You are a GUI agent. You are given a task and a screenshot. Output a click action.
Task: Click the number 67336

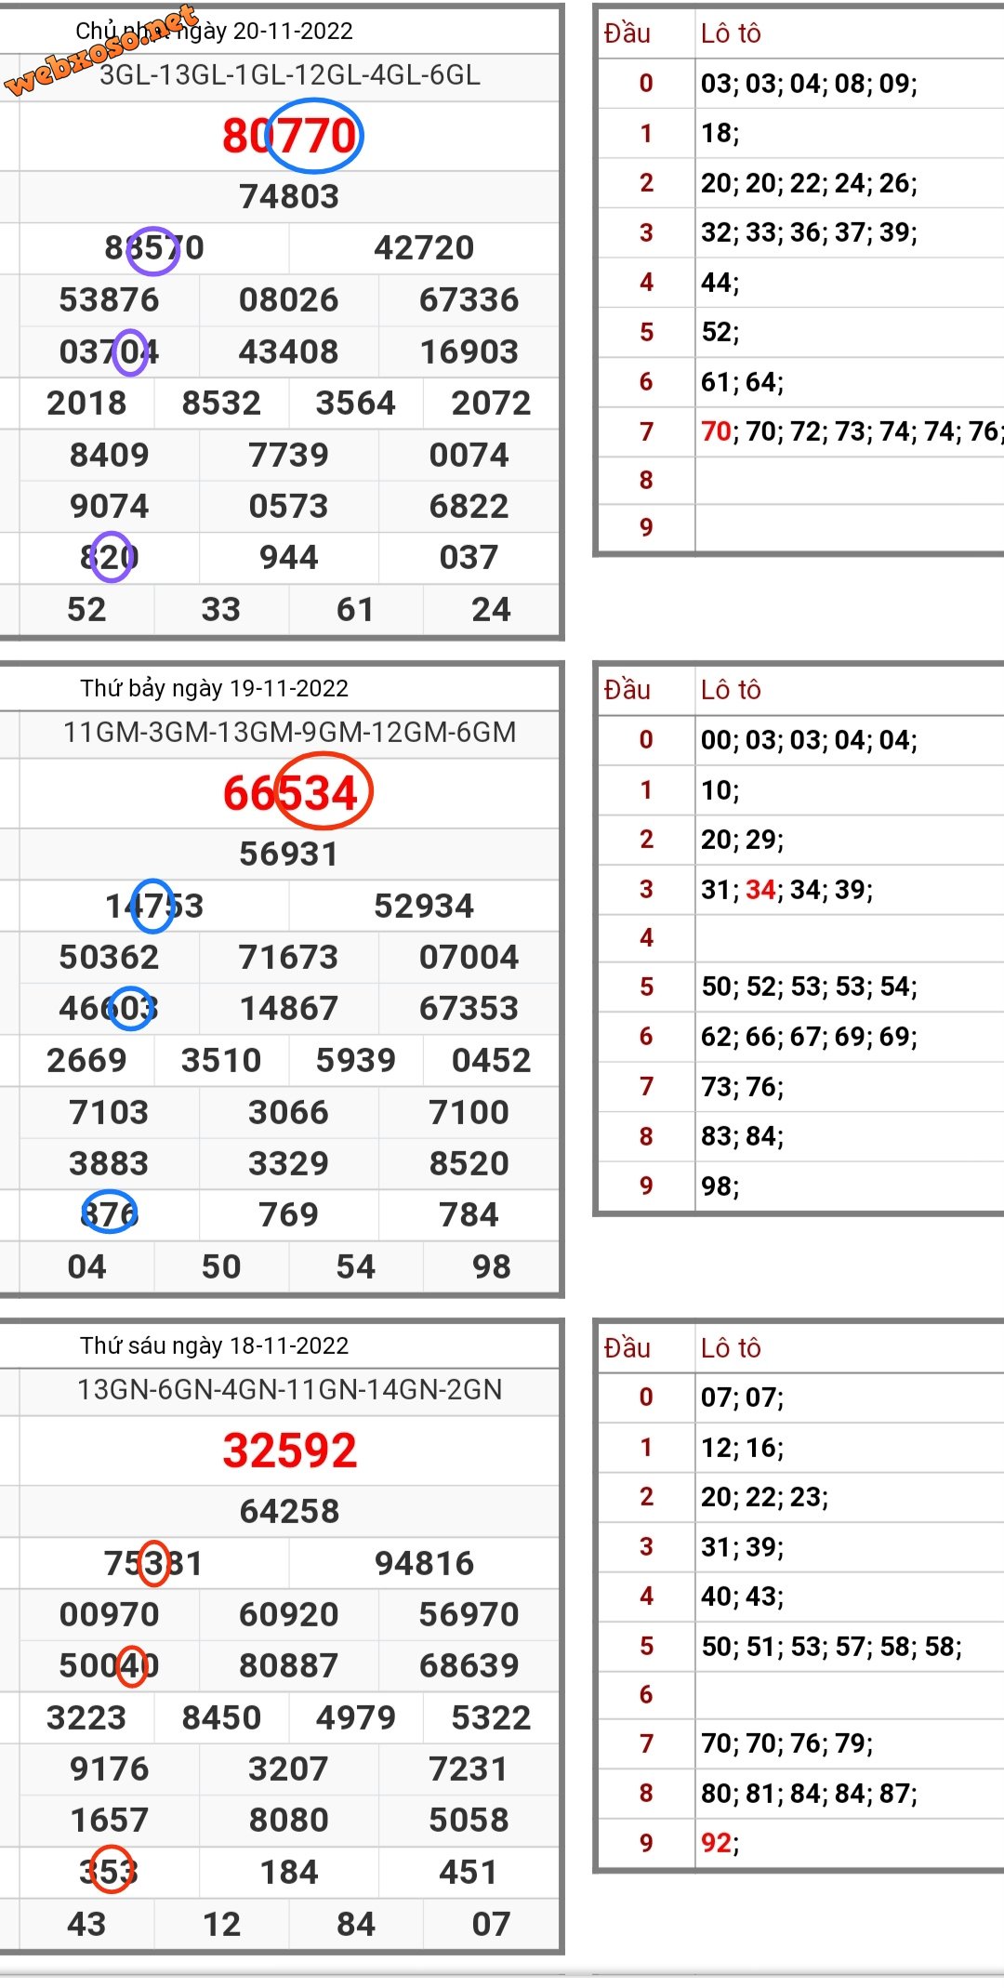(469, 299)
